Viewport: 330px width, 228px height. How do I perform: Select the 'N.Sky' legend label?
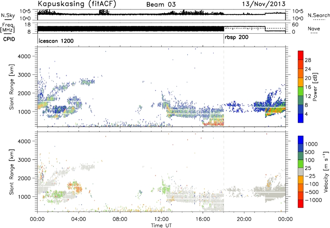pyautogui.click(x=8, y=15)
